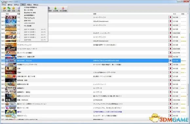Click the IKARUGA game banner thumbnail
The width and height of the screenshot is (190, 124).
[x=11, y=100]
